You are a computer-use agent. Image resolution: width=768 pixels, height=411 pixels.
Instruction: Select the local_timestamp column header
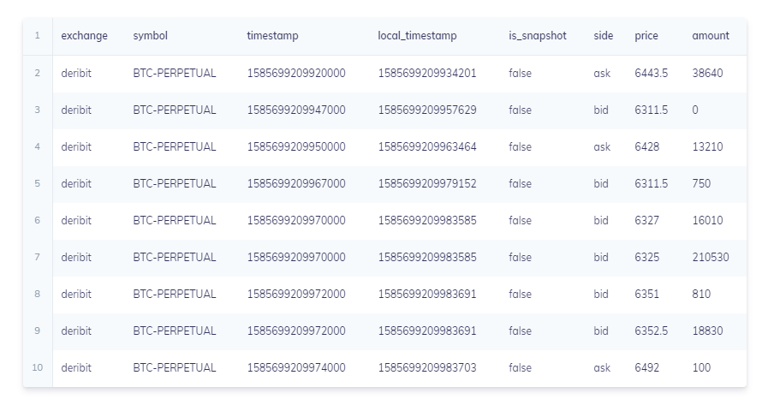coord(417,36)
